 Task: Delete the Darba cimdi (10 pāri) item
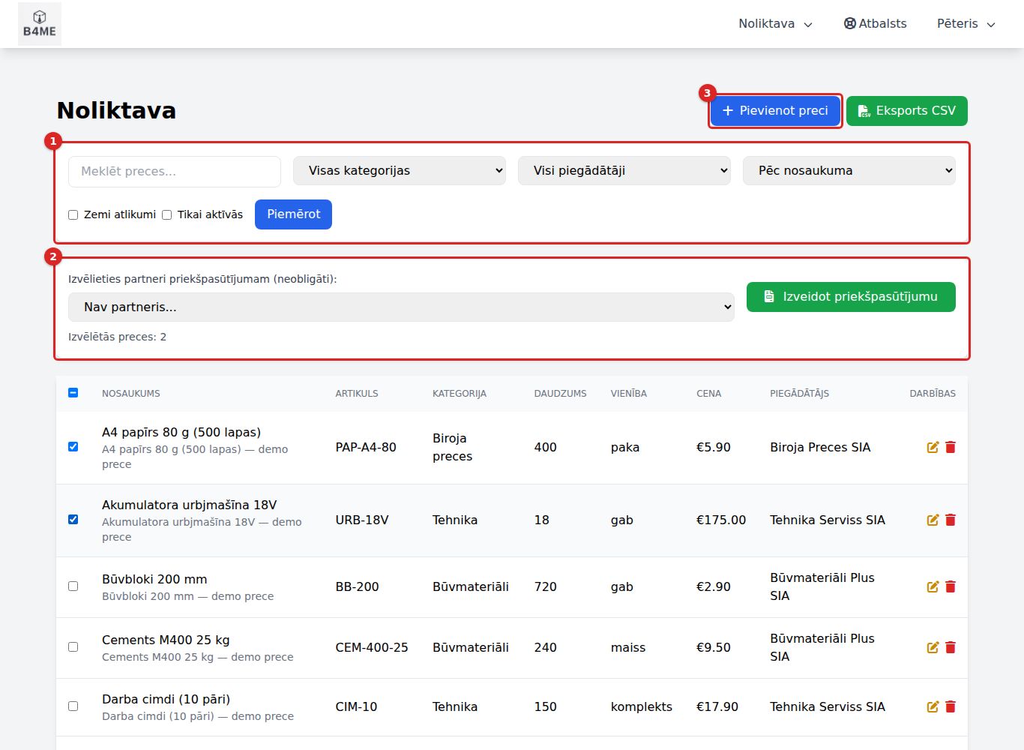[951, 706]
